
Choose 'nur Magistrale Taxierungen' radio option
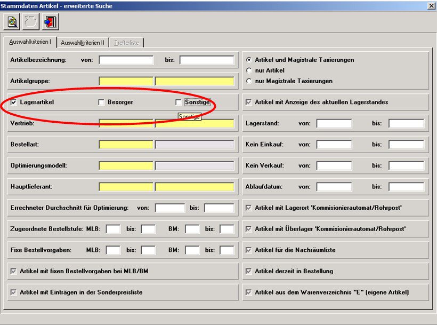248,81
